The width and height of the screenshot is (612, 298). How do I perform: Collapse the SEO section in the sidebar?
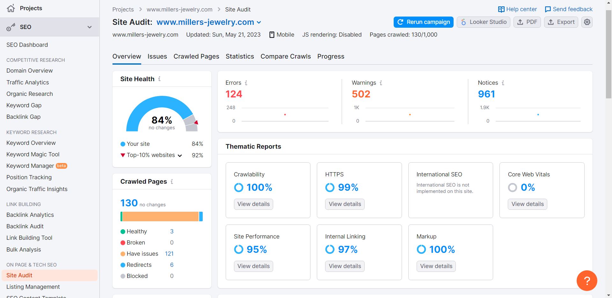90,27
